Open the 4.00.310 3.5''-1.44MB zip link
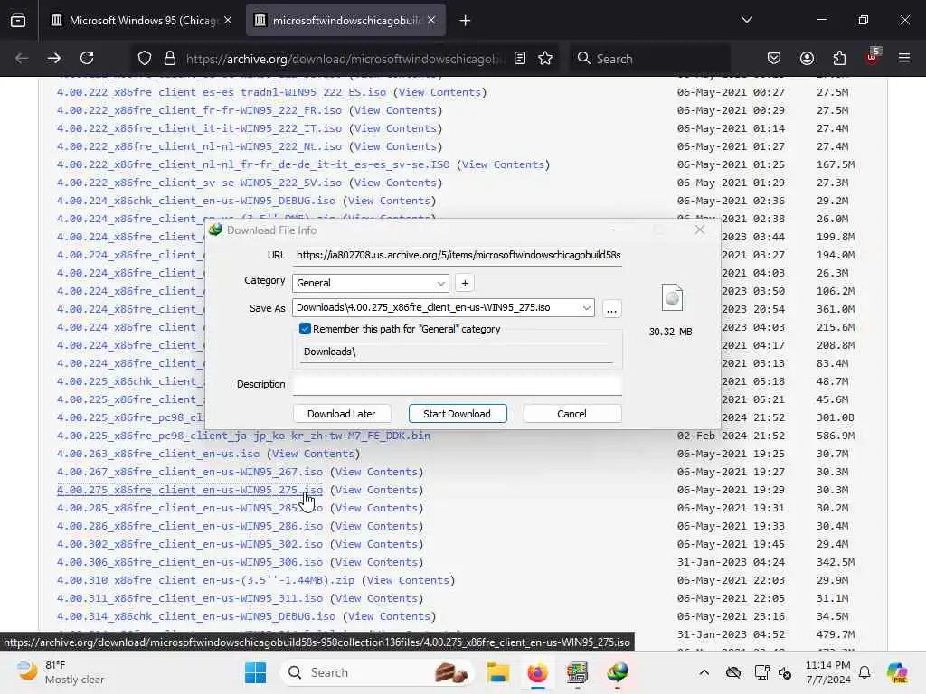Image resolution: width=926 pixels, height=694 pixels. pyautogui.click(x=205, y=580)
